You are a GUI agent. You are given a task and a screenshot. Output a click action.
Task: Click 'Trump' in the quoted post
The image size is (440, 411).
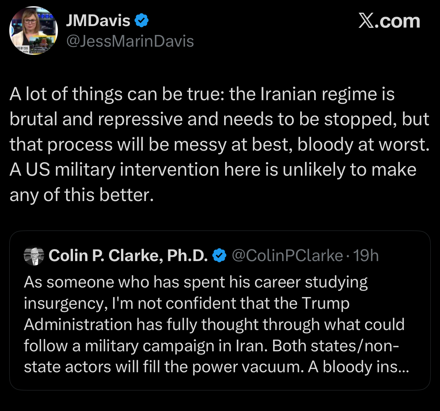(325, 303)
